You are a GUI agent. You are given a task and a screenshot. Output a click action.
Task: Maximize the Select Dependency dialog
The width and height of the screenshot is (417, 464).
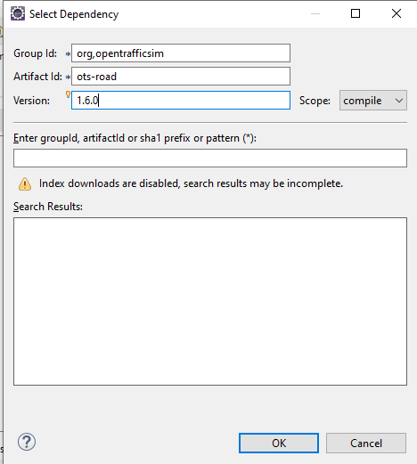click(356, 13)
